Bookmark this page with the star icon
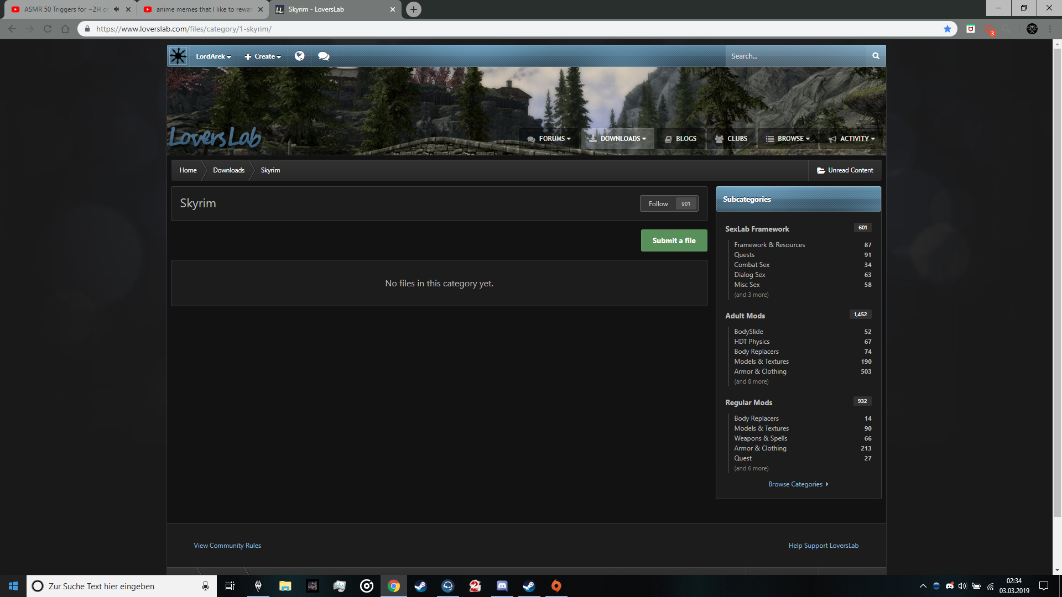 [948, 29]
